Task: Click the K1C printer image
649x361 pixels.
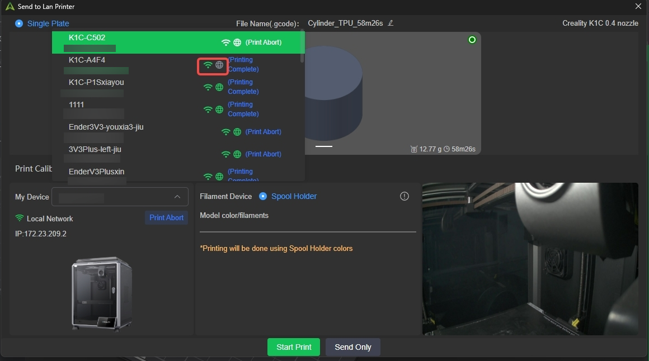Action: (x=101, y=293)
